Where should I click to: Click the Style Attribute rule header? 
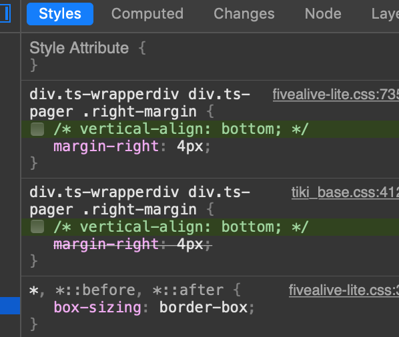coord(79,48)
